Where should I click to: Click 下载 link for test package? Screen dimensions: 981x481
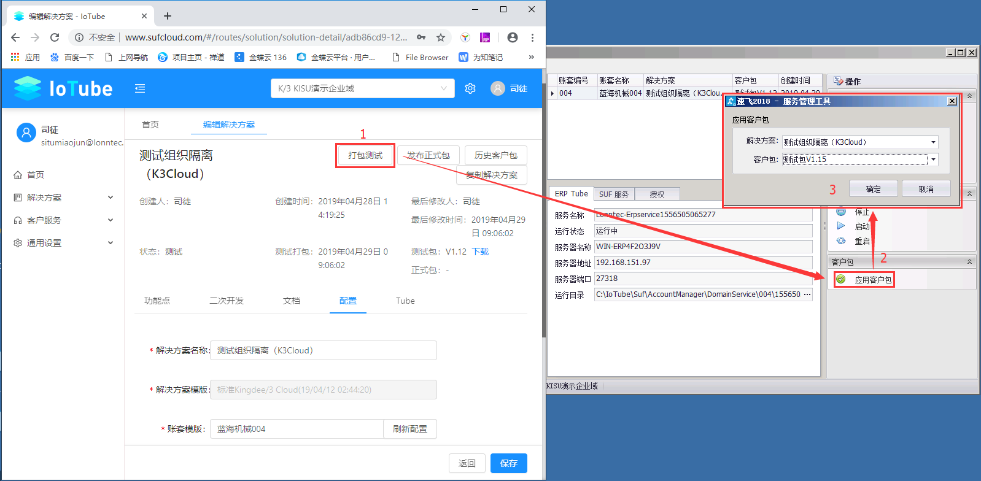pyautogui.click(x=480, y=252)
